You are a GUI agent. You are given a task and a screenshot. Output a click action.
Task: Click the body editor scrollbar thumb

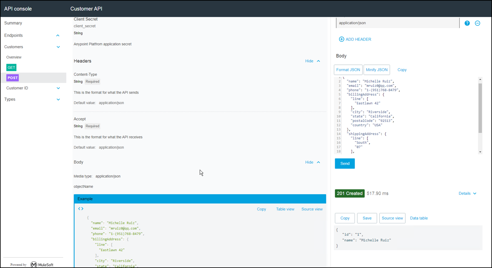click(480, 108)
